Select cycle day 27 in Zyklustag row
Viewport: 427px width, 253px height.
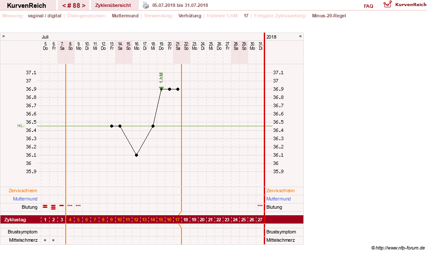pyautogui.click(x=260, y=220)
